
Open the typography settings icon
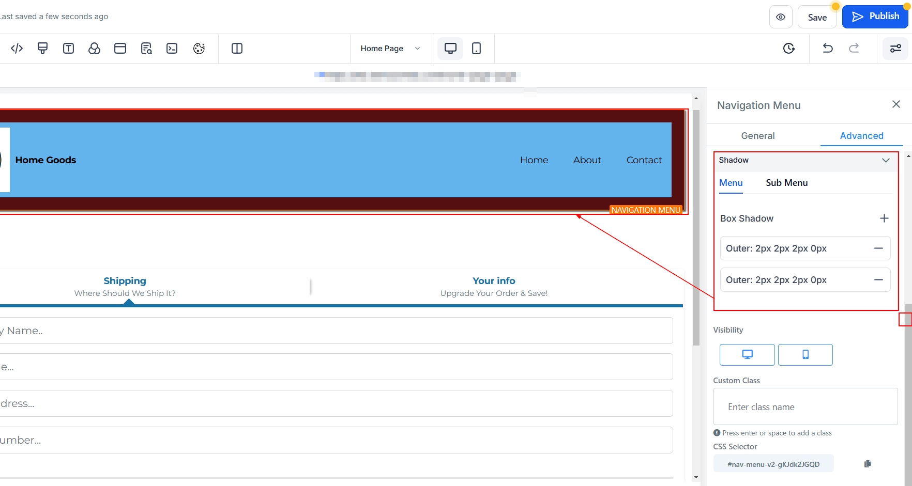[68, 49]
